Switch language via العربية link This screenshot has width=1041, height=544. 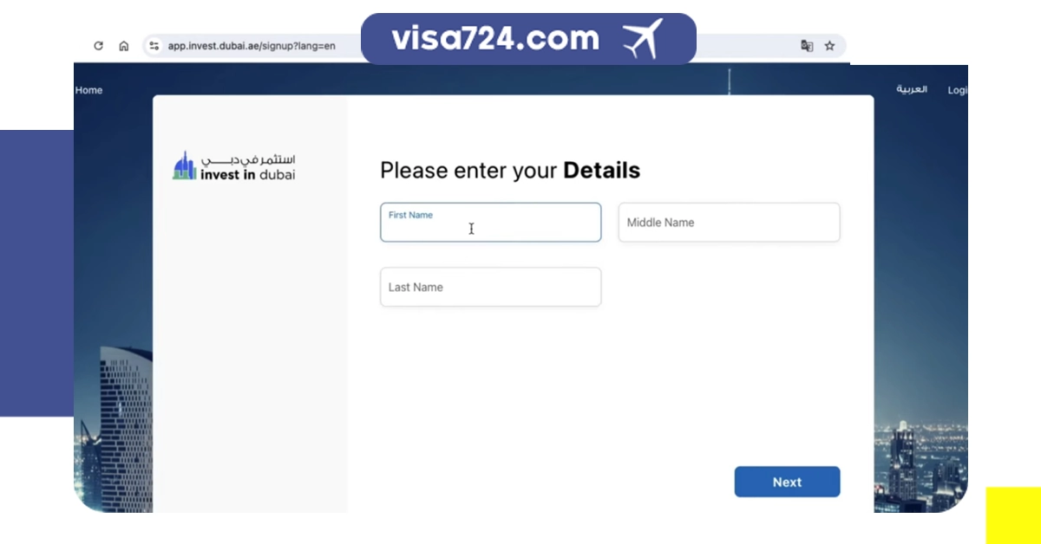pyautogui.click(x=912, y=90)
